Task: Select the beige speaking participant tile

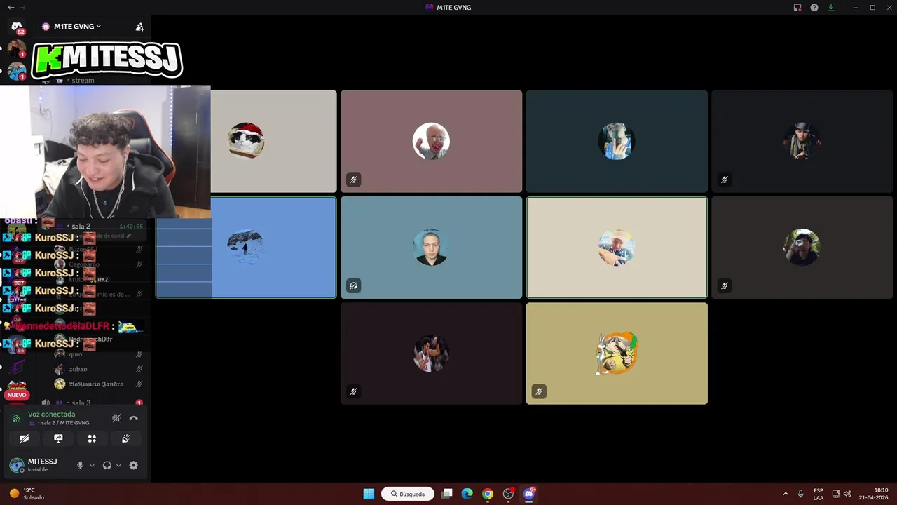Action: (617, 248)
